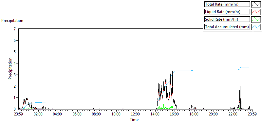The height and width of the screenshot is (122, 262).
Task: Click the 16:00 time axis label
Action: [x=175, y=114]
